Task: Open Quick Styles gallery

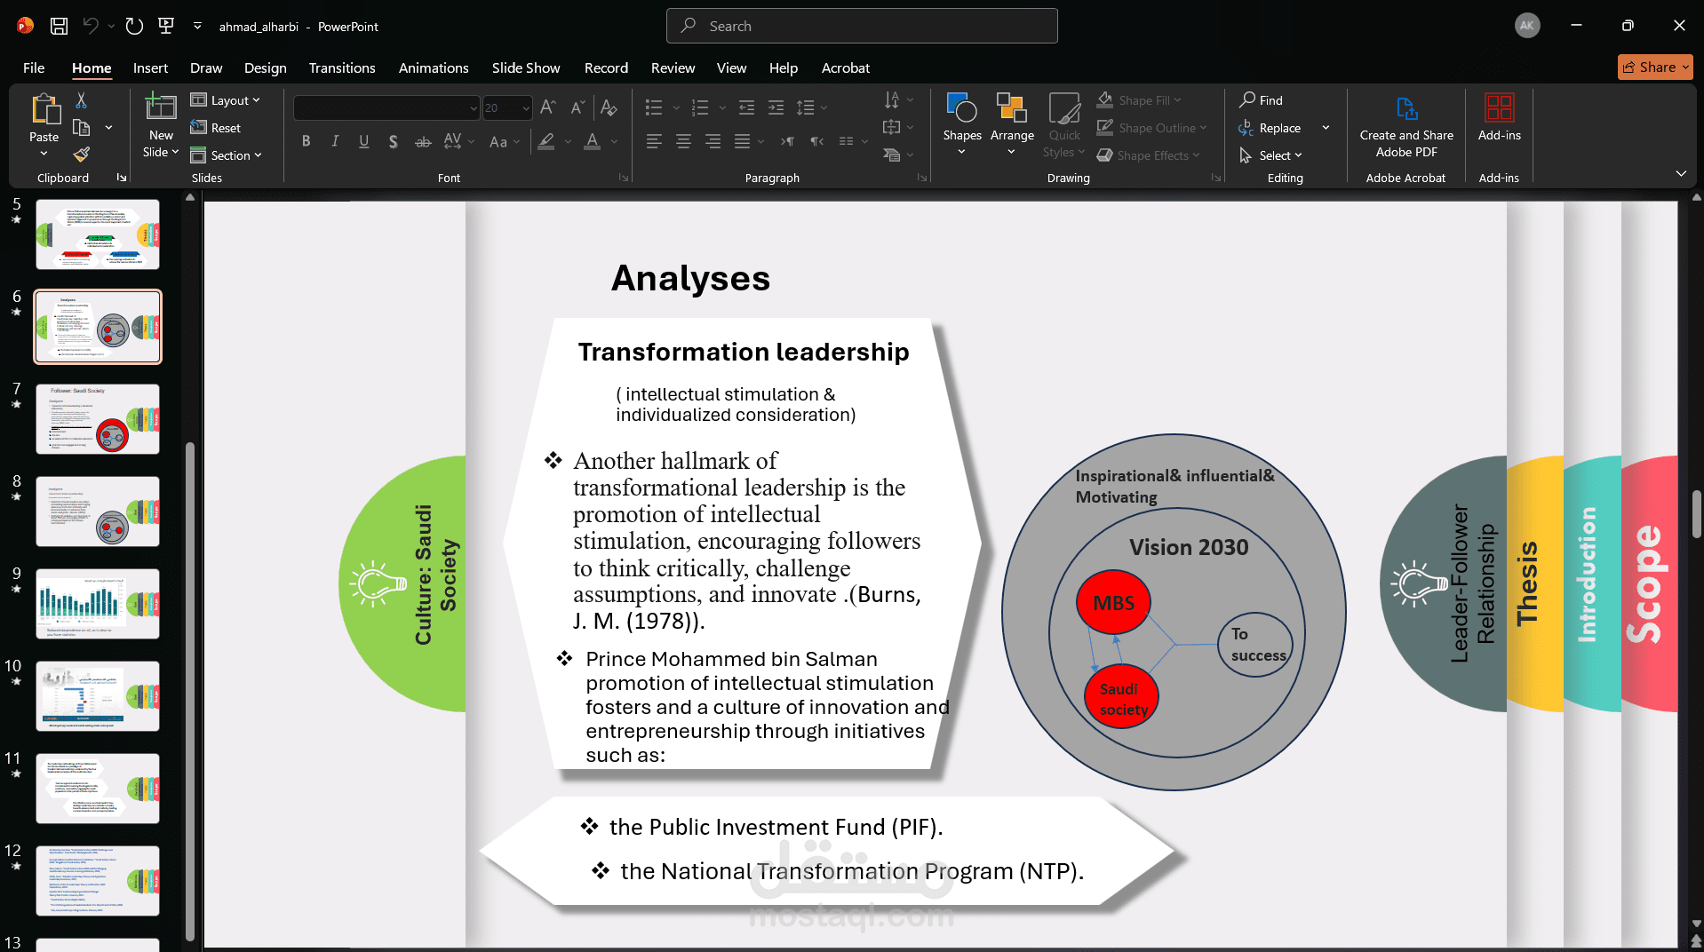Action: click(1064, 124)
